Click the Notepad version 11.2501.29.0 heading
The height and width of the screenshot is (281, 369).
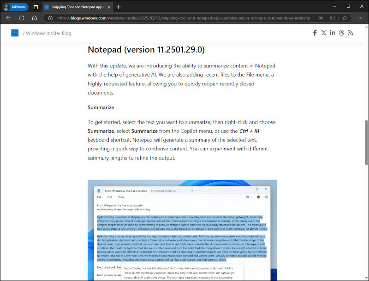point(146,50)
